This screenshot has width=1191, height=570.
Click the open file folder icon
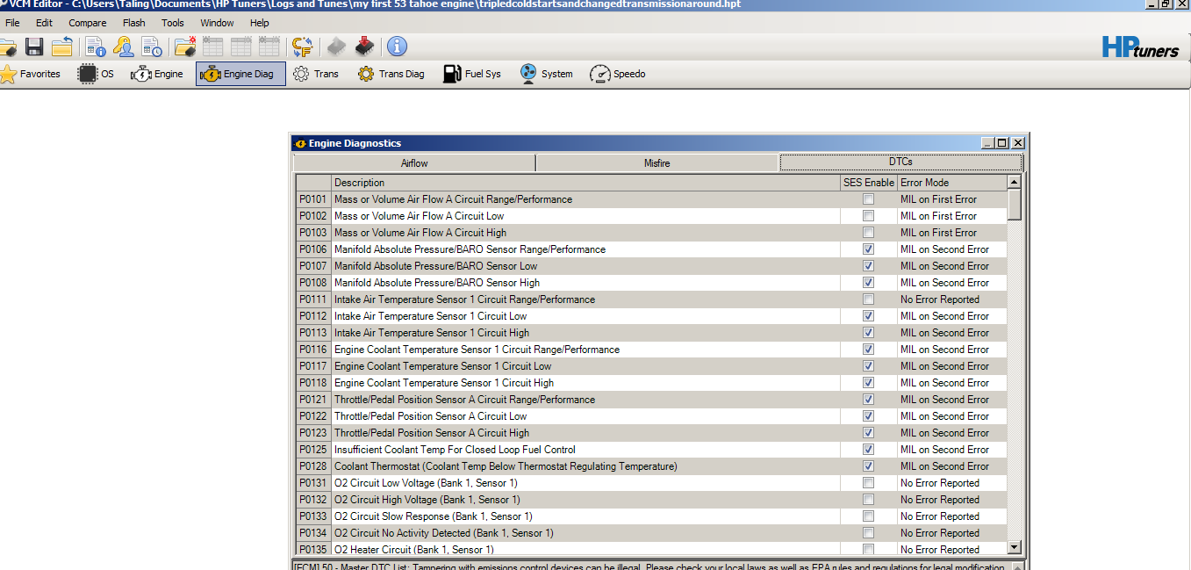[7, 47]
